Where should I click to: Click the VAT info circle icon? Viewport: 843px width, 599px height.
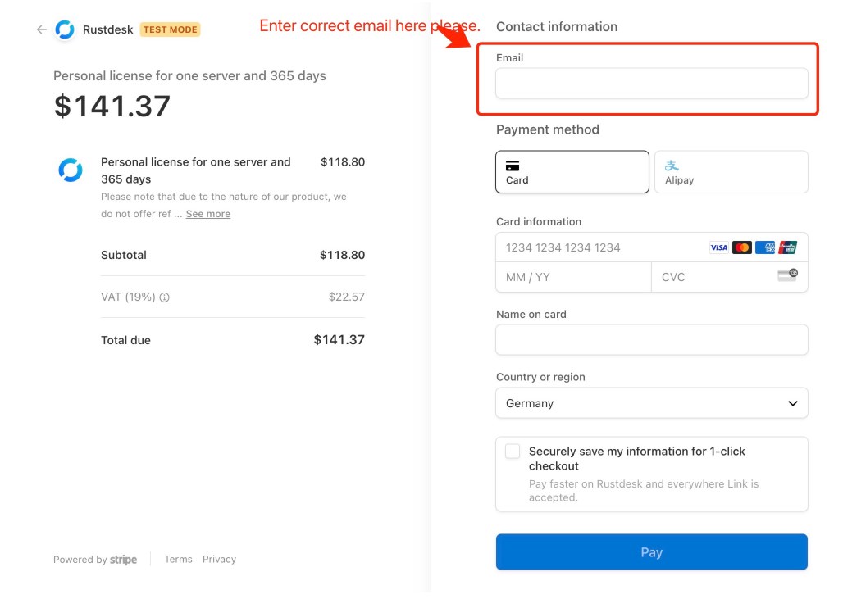164,297
